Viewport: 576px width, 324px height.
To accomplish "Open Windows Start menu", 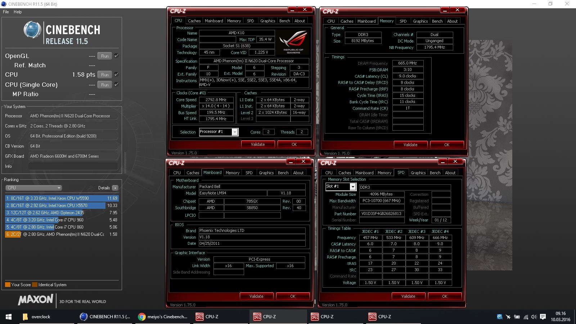I will pyautogui.click(x=9, y=317).
